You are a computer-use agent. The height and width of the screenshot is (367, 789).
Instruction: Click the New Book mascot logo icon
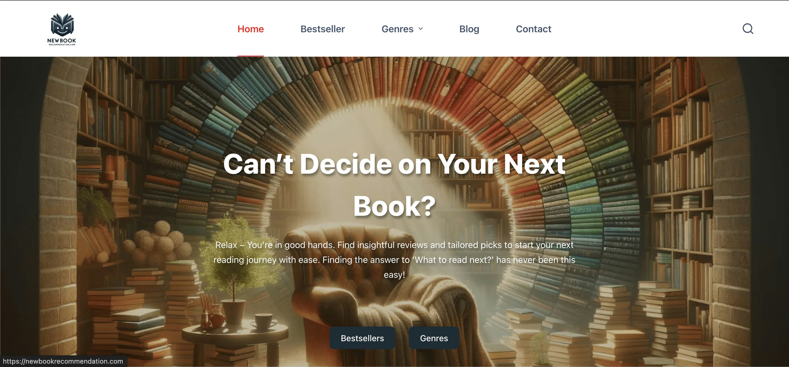[x=62, y=24]
